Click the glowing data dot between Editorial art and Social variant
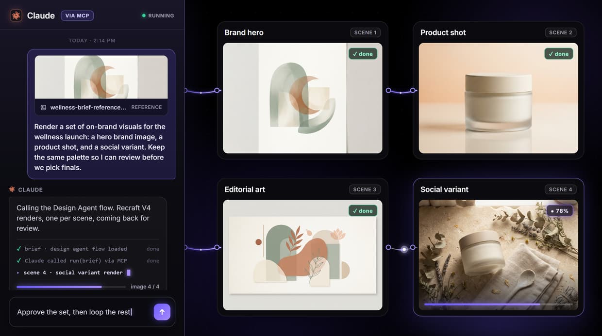The height and width of the screenshot is (336, 602). pyautogui.click(x=404, y=250)
